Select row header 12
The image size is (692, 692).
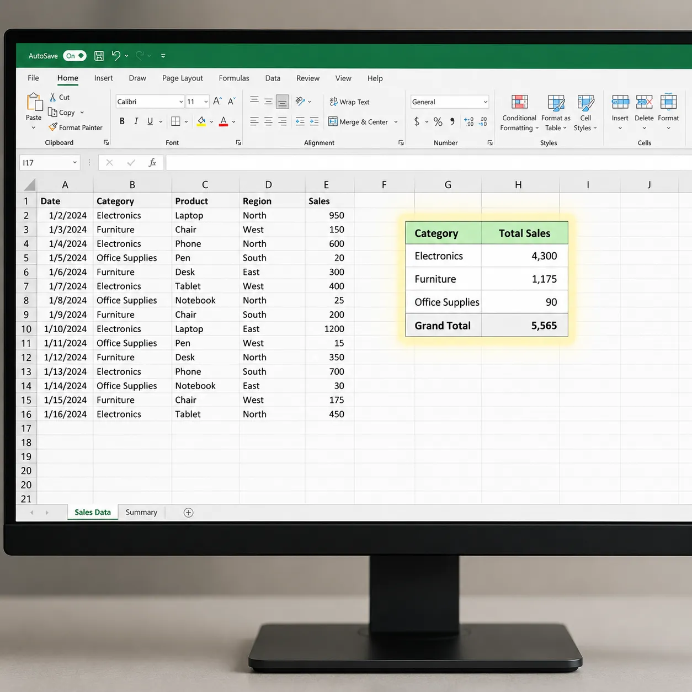pos(26,358)
